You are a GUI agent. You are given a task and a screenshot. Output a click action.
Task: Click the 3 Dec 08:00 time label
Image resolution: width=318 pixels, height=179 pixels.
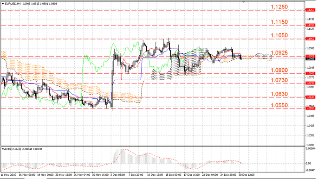(x=118, y=175)
